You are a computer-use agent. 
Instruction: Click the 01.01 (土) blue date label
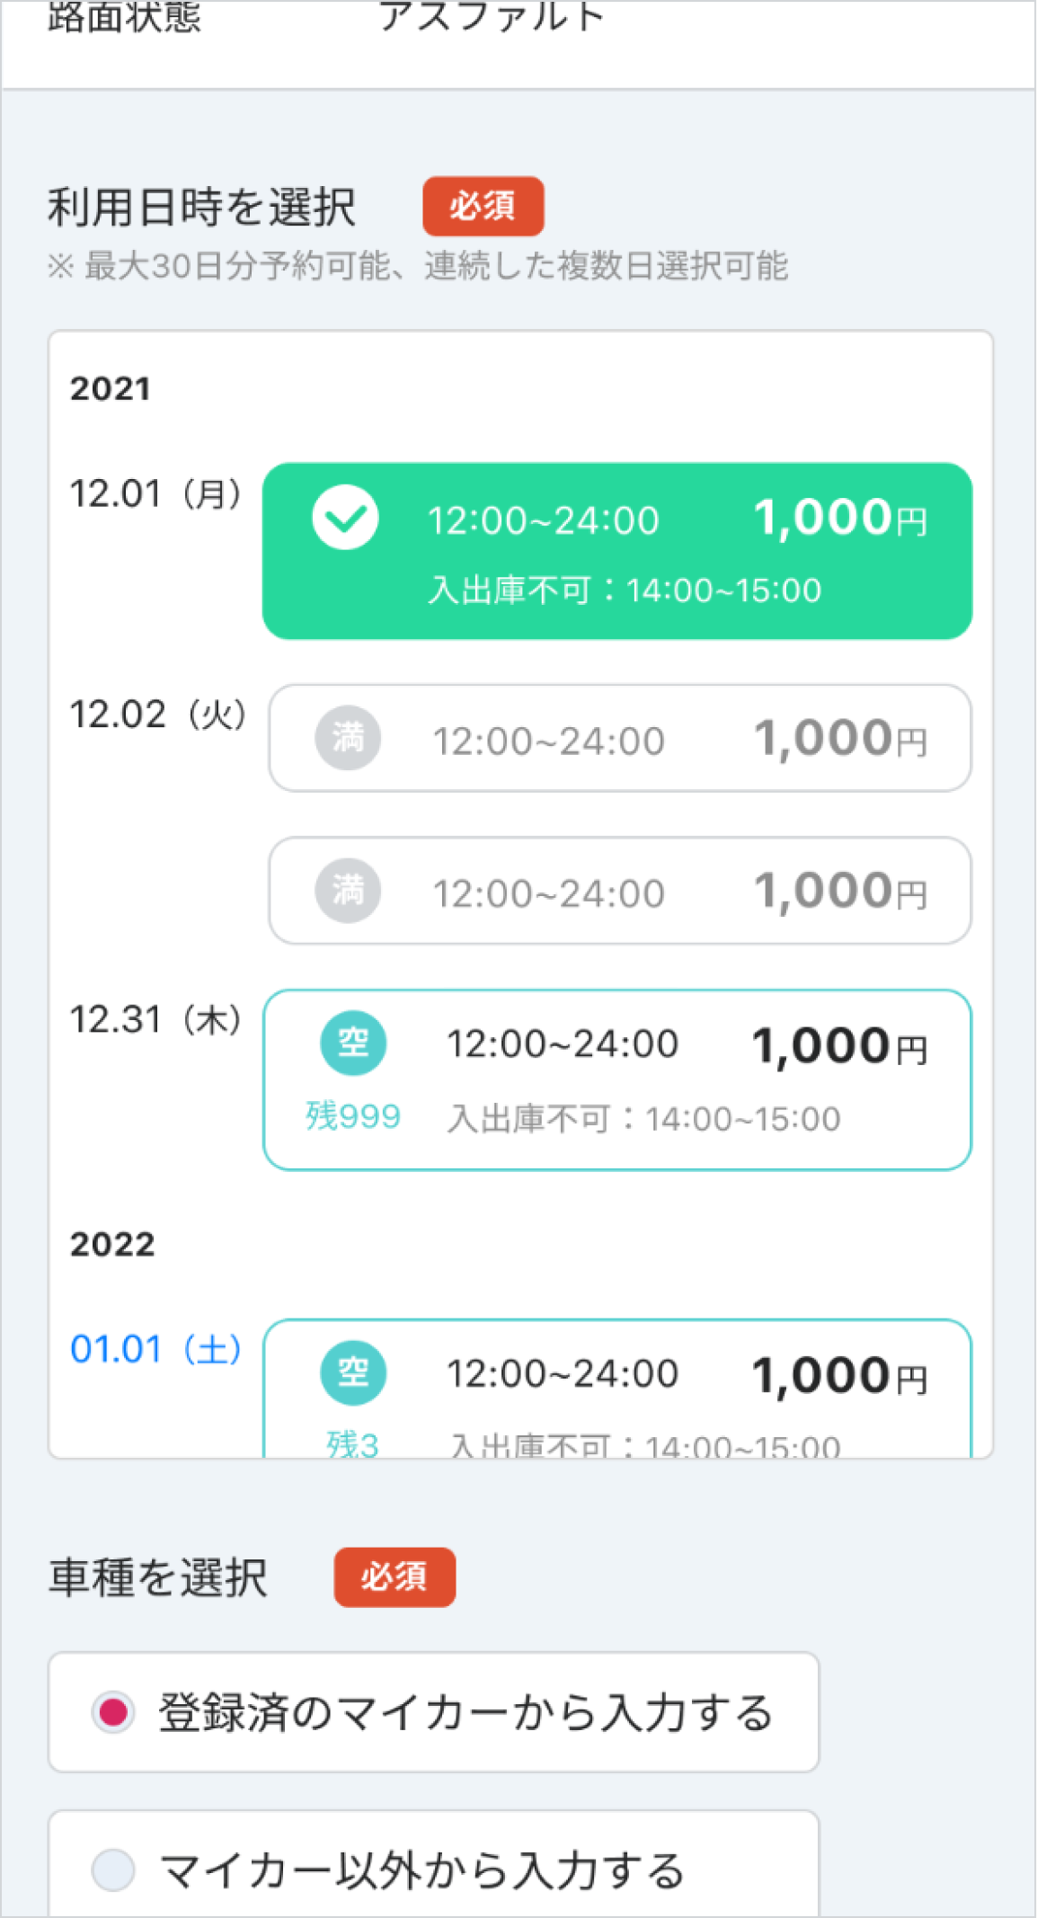[x=155, y=1349]
